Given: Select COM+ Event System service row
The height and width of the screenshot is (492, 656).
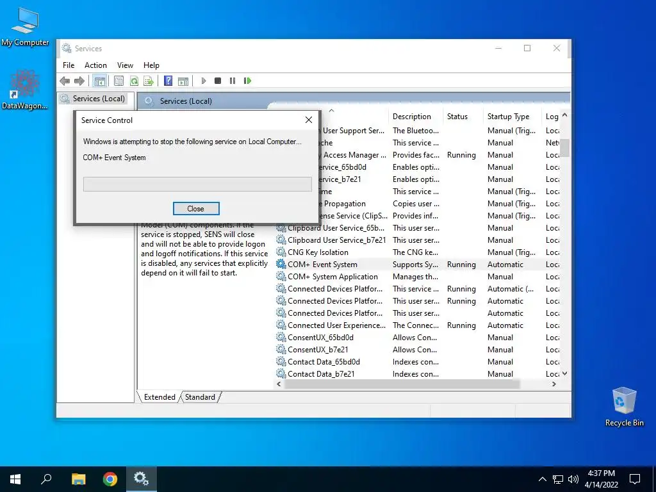Looking at the screenshot, I should pyautogui.click(x=418, y=265).
